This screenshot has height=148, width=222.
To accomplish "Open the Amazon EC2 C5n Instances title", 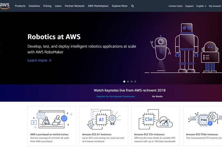I will coord(149,134).
